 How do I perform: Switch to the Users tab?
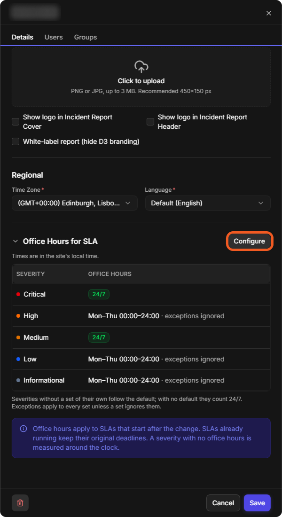[x=54, y=37]
